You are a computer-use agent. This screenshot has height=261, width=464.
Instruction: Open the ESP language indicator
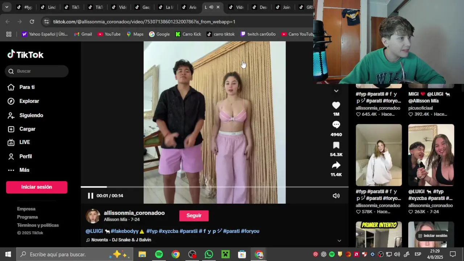(x=418, y=254)
